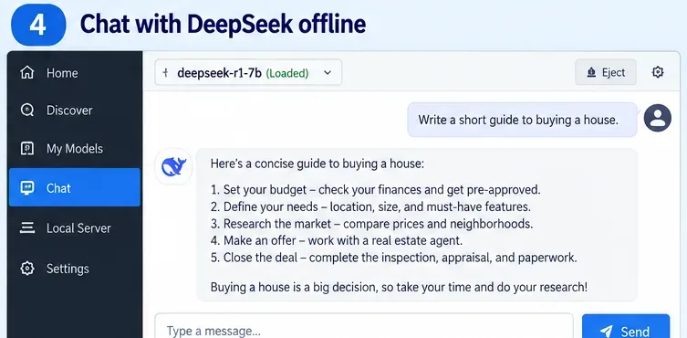This screenshot has height=338, width=687.
Task: Click the DeepSeek whale avatar
Action: pyautogui.click(x=174, y=166)
